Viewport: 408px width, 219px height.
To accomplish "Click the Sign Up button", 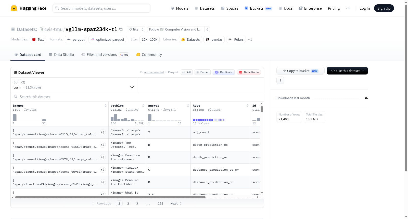I will [384, 8].
